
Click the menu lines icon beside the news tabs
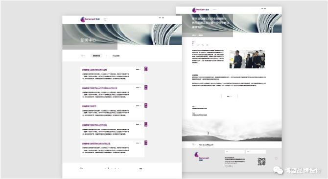pyautogui.click(x=83, y=56)
